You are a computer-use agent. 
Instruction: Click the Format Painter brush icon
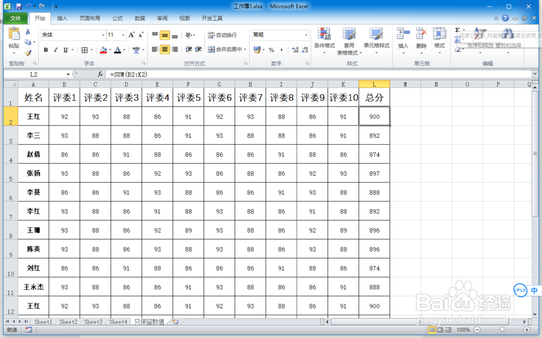[x=28, y=53]
